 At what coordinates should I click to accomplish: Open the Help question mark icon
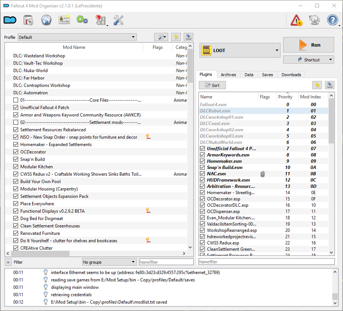point(333,20)
